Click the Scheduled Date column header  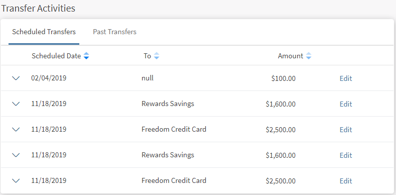56,56
